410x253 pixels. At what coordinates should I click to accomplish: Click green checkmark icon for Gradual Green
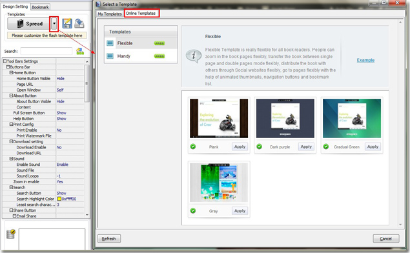pos(326,147)
